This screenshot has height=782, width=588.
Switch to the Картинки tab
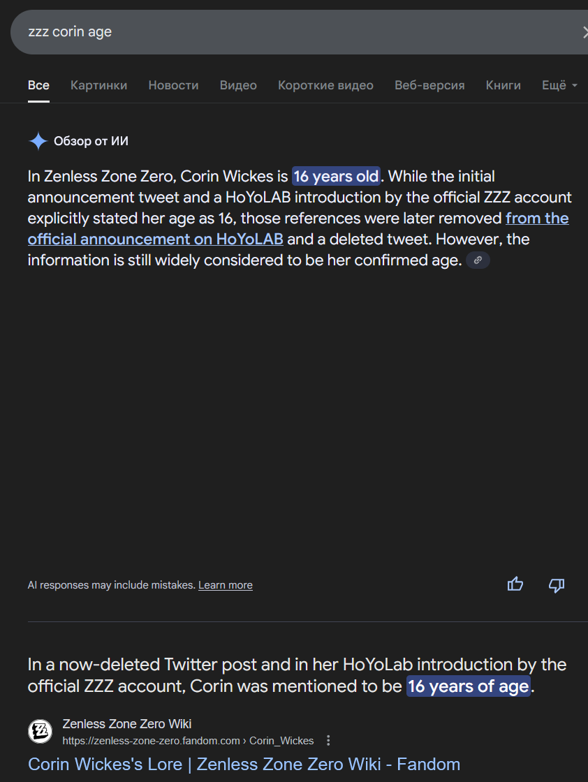point(98,85)
